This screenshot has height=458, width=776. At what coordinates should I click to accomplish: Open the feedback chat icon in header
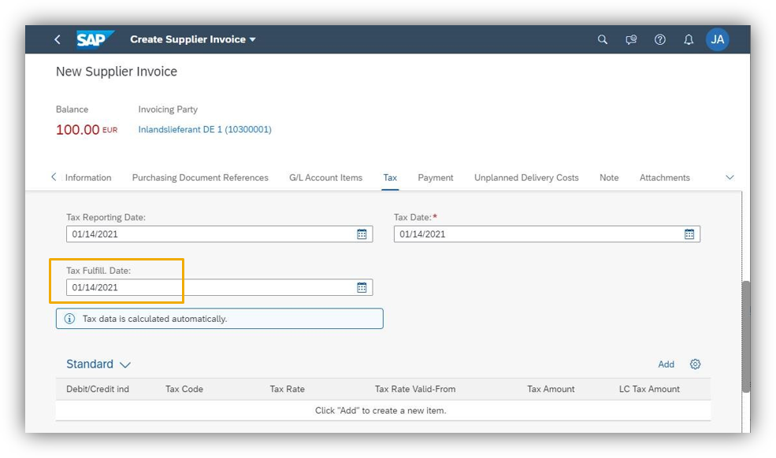(631, 39)
